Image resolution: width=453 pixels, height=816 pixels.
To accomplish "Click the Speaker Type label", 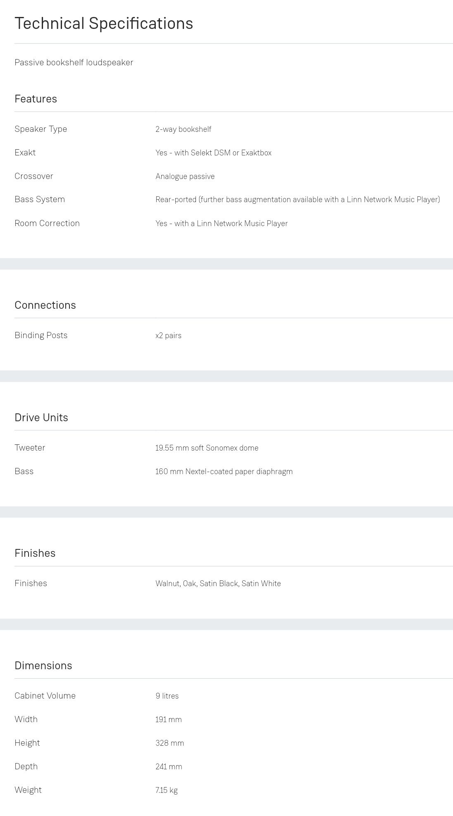I will (41, 129).
